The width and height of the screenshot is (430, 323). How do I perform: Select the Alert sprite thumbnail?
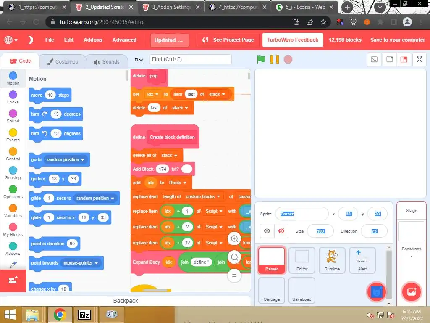(362, 260)
